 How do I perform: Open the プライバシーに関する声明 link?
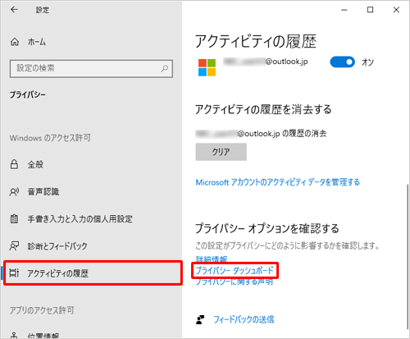235,282
